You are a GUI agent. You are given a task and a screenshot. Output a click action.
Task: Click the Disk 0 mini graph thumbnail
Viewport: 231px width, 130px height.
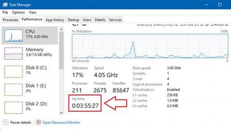coord(14,71)
